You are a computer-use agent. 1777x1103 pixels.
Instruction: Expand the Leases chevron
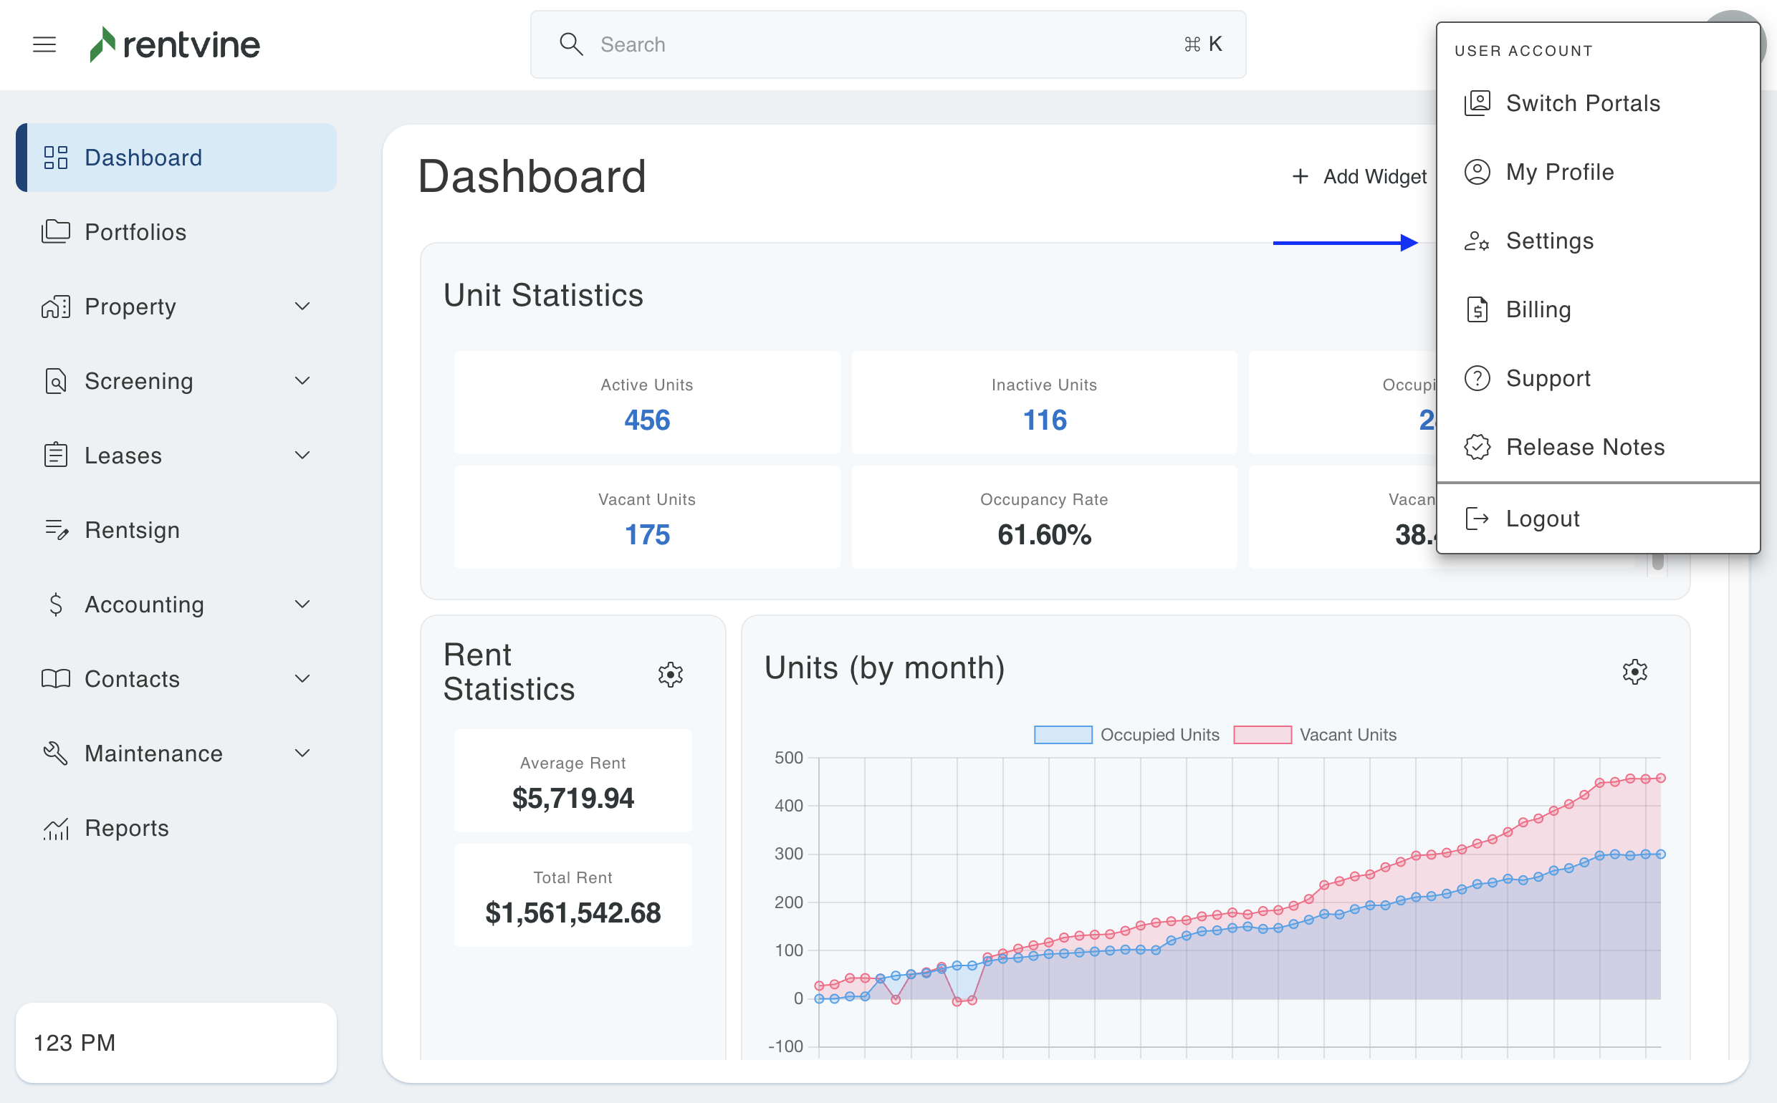click(302, 456)
